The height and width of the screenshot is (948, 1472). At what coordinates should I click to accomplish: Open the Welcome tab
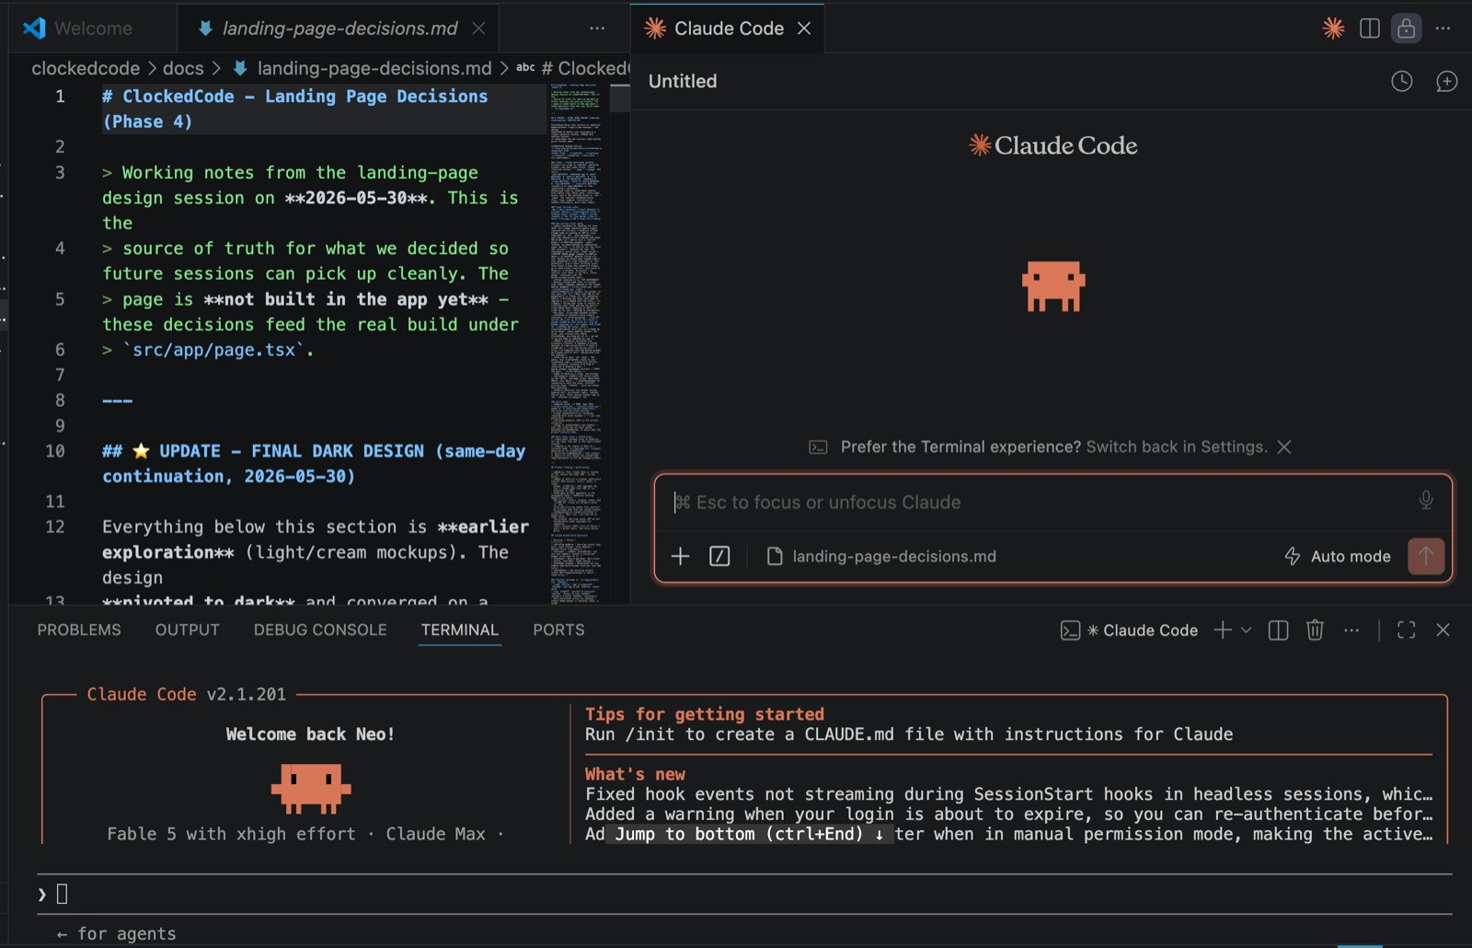point(92,29)
